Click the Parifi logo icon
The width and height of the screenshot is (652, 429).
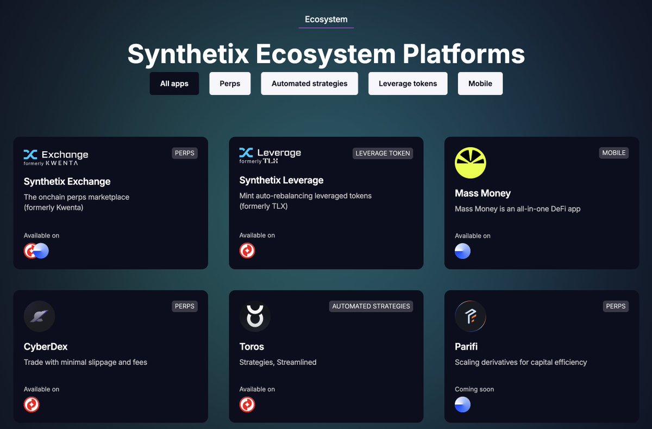point(470,316)
